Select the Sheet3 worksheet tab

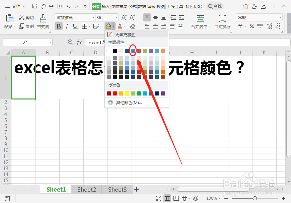pos(117,190)
